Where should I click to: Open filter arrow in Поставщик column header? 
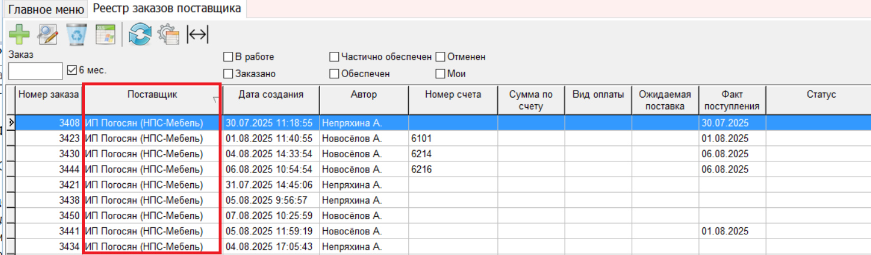(x=215, y=101)
